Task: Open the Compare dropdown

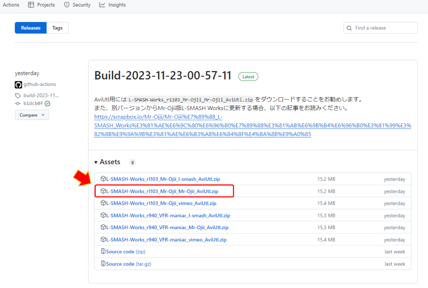Action: pos(32,115)
